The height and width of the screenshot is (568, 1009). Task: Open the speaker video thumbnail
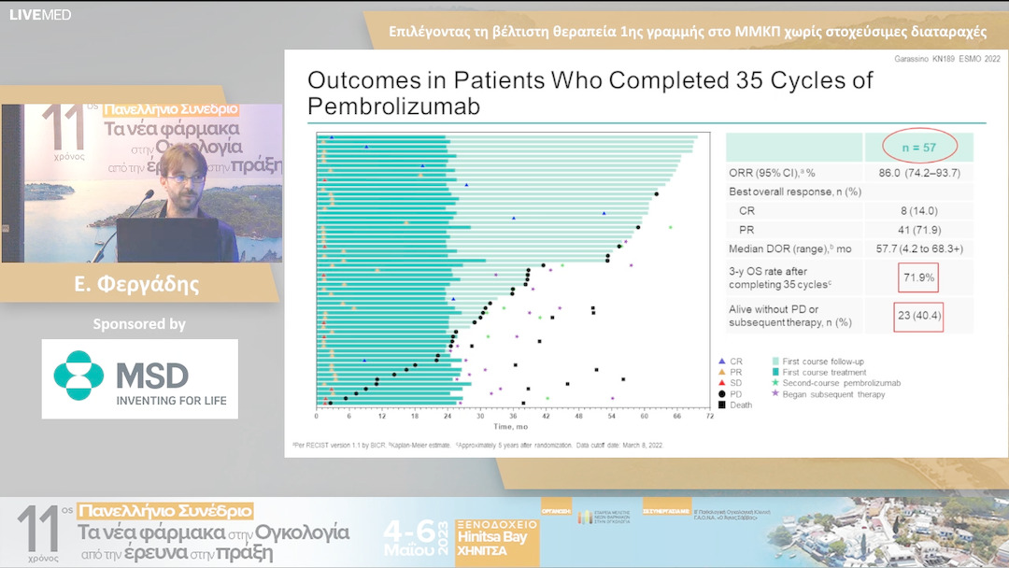click(142, 183)
